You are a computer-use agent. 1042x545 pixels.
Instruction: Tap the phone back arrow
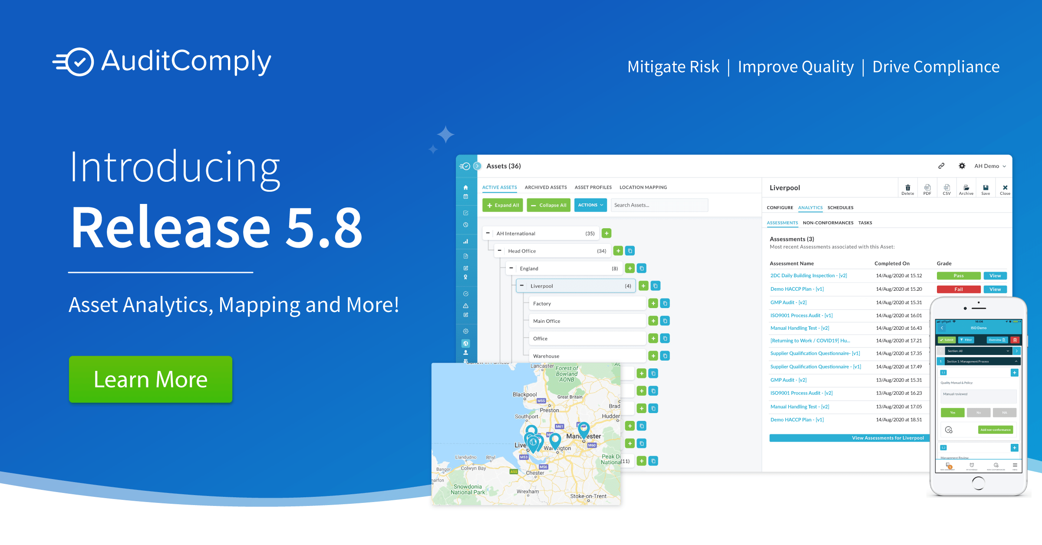pos(942,328)
